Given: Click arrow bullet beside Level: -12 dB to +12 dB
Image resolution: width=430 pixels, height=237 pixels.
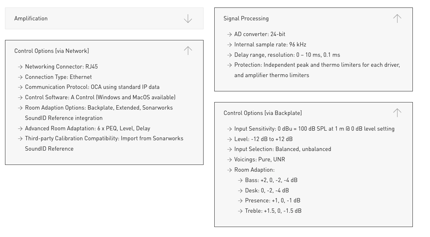Looking at the screenshot, I should click(230, 139).
